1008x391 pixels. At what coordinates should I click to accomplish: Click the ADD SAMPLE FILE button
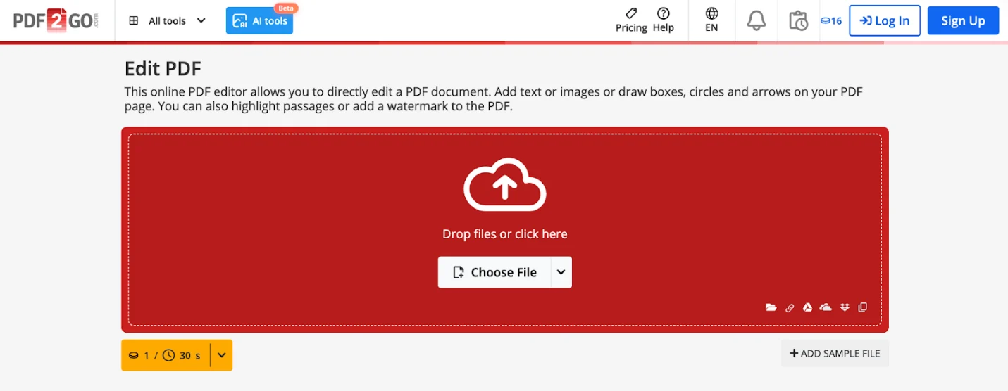click(835, 354)
